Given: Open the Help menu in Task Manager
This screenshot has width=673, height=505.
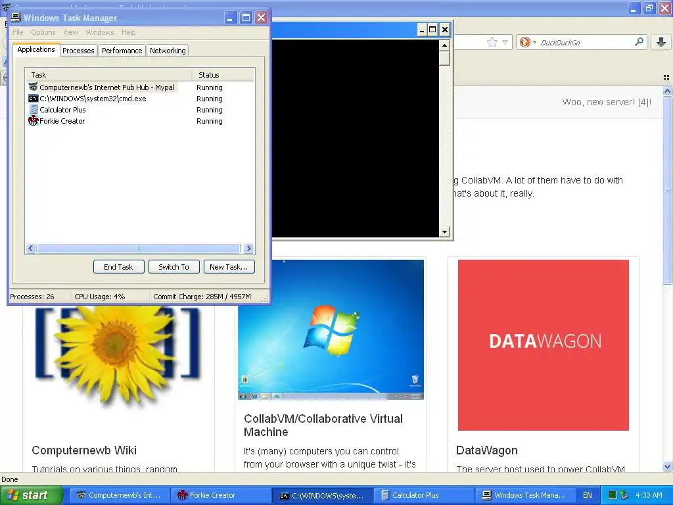Looking at the screenshot, I should pos(128,32).
